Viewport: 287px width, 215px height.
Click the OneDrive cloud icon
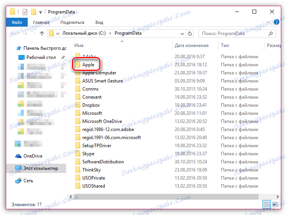tap(18, 156)
